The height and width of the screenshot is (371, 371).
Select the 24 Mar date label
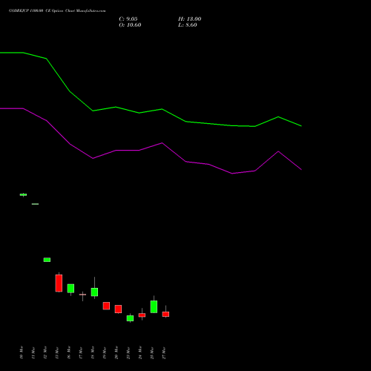point(140,352)
